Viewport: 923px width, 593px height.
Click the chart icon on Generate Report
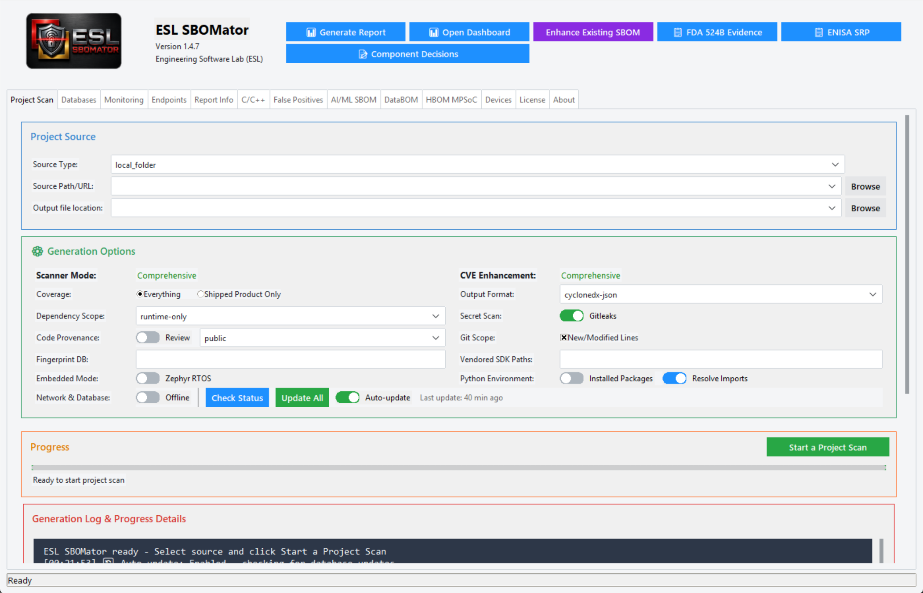(x=311, y=32)
